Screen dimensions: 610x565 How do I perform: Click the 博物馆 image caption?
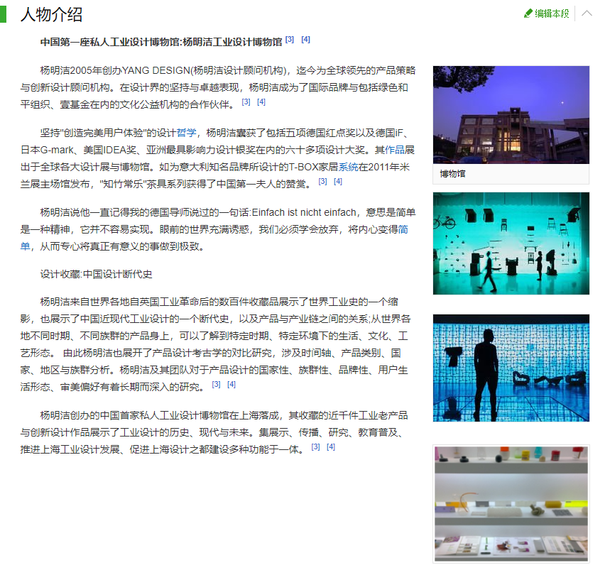452,174
